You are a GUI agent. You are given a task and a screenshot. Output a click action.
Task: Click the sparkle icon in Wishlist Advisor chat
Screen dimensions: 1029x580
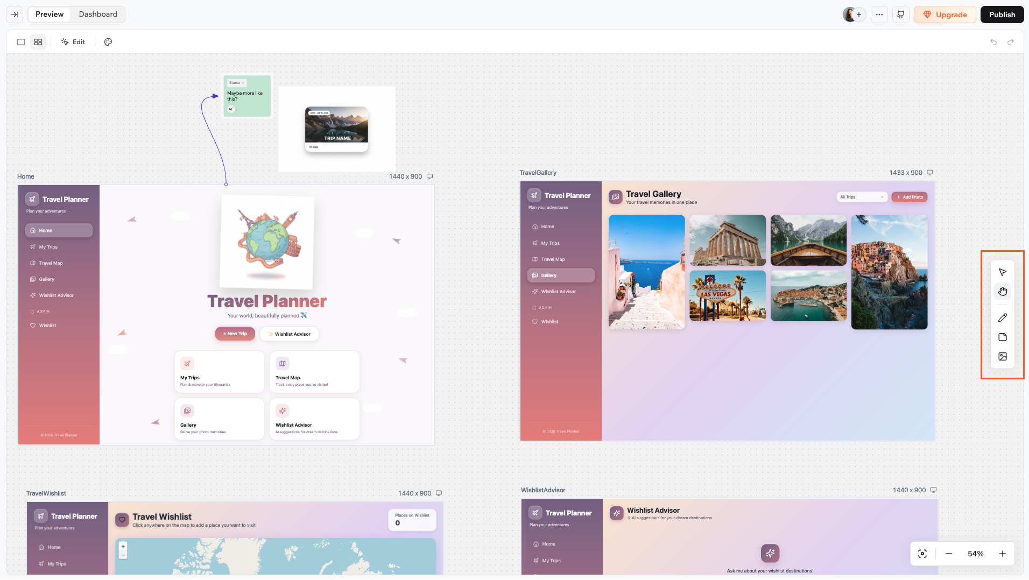[x=770, y=553]
